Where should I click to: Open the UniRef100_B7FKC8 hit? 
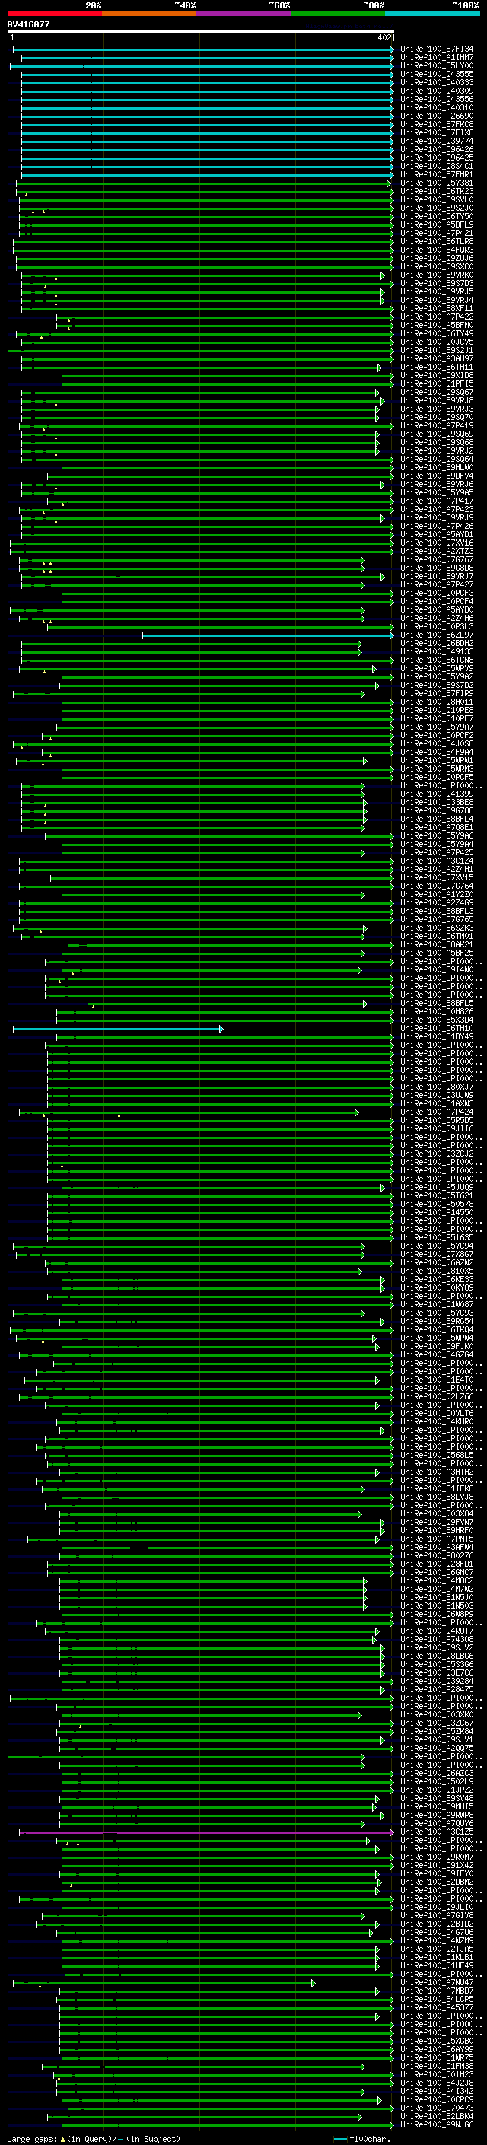[436, 124]
